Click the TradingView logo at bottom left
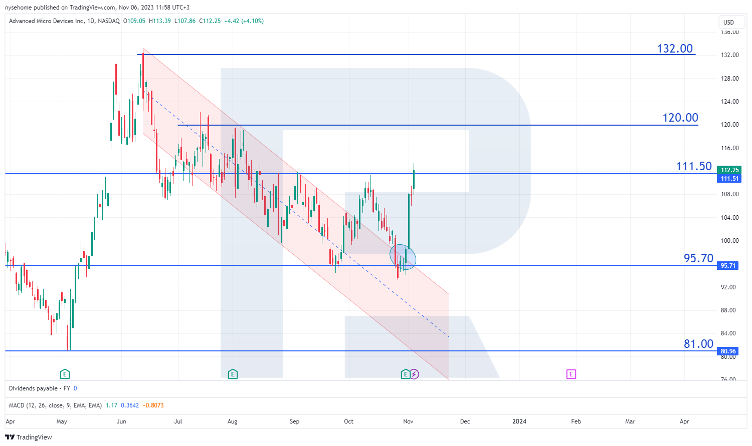Image resolution: width=752 pixels, height=446 pixels. (x=29, y=437)
